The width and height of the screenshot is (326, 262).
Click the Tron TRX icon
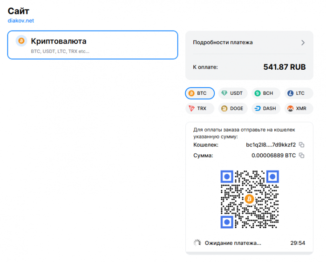191,108
